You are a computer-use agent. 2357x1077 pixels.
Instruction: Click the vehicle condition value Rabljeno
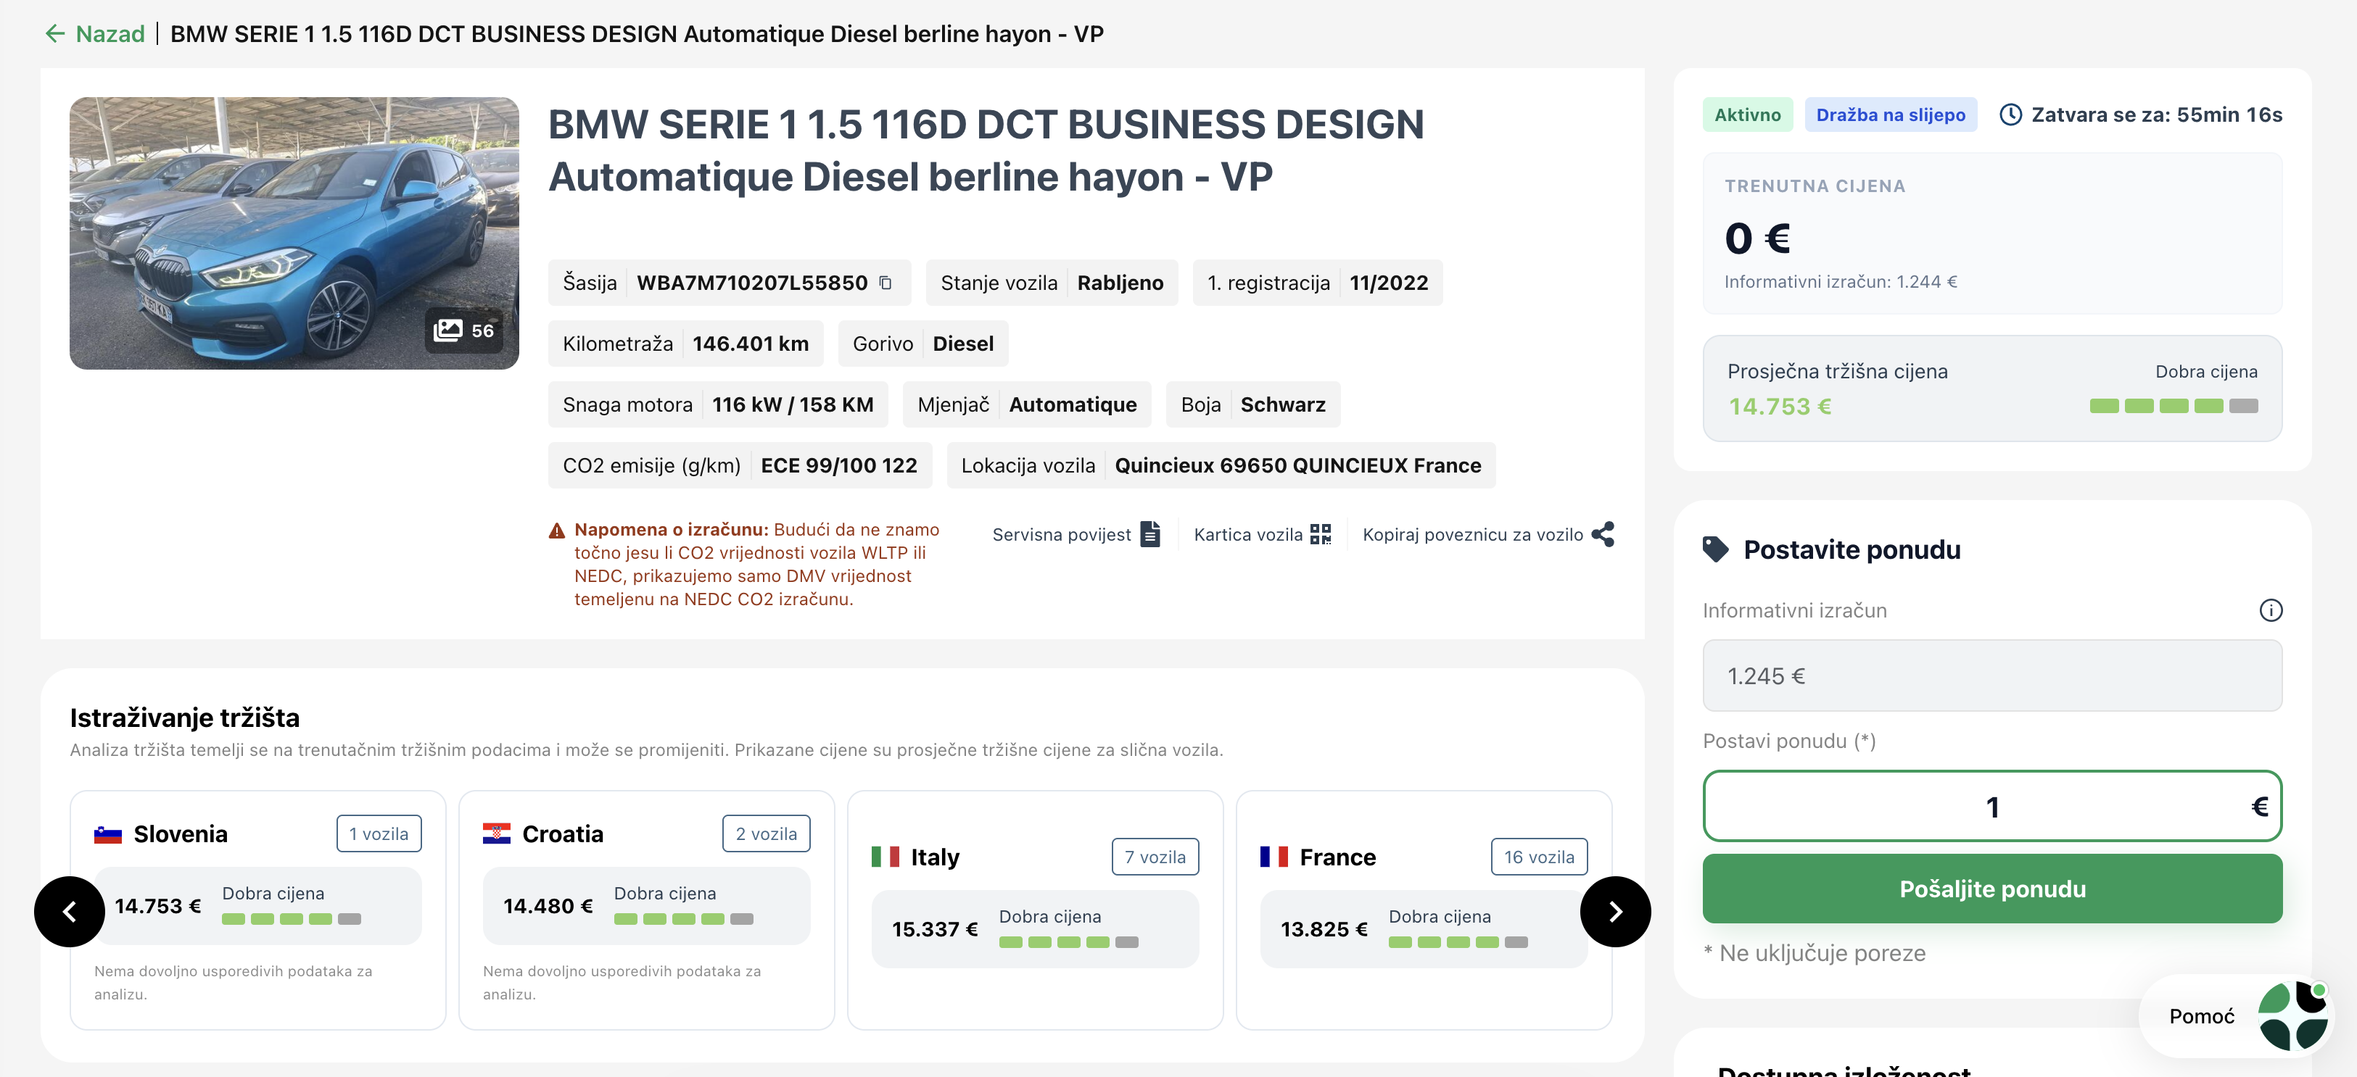[x=1120, y=283]
